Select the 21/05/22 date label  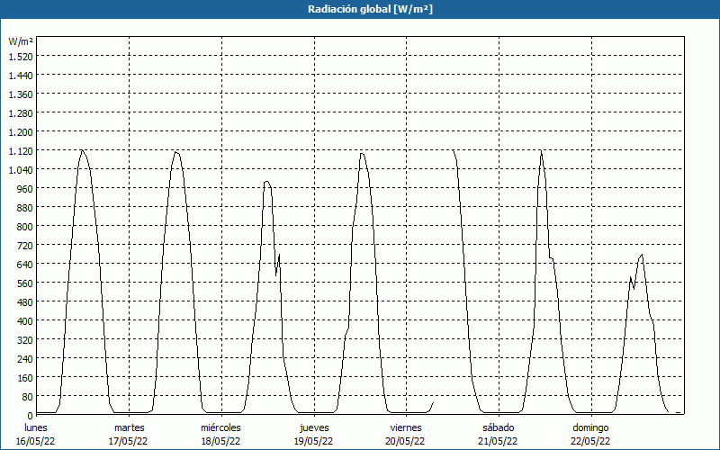coord(498,441)
